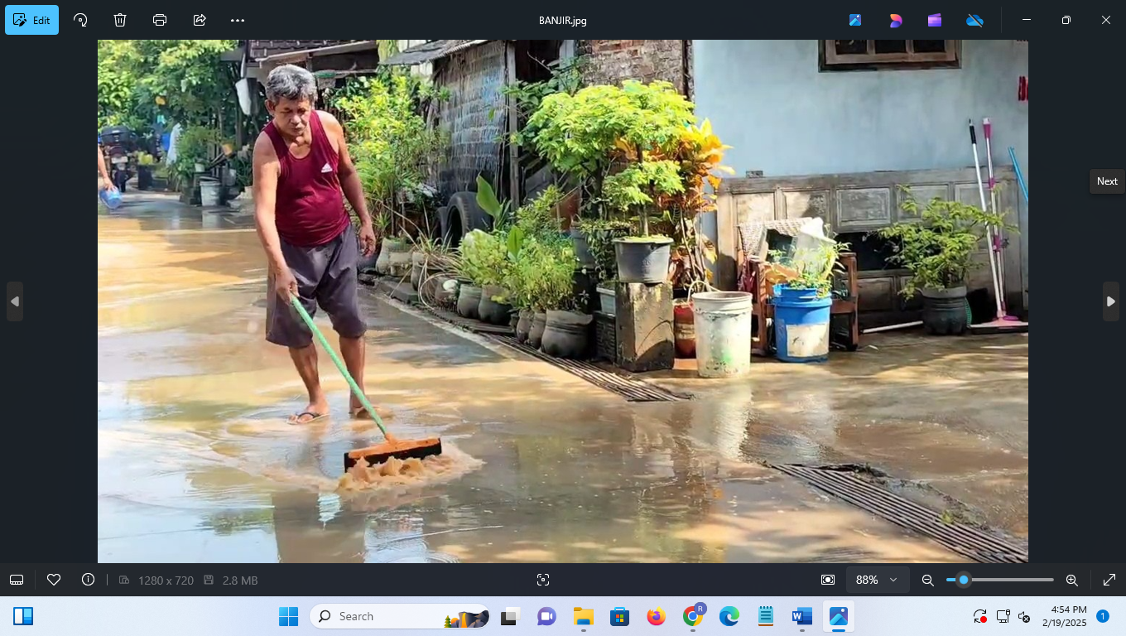
Task: Launch Microsoft Edge from the taskbar
Action: tap(729, 616)
